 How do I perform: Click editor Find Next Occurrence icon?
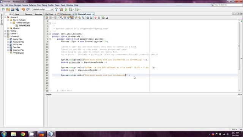68,18
